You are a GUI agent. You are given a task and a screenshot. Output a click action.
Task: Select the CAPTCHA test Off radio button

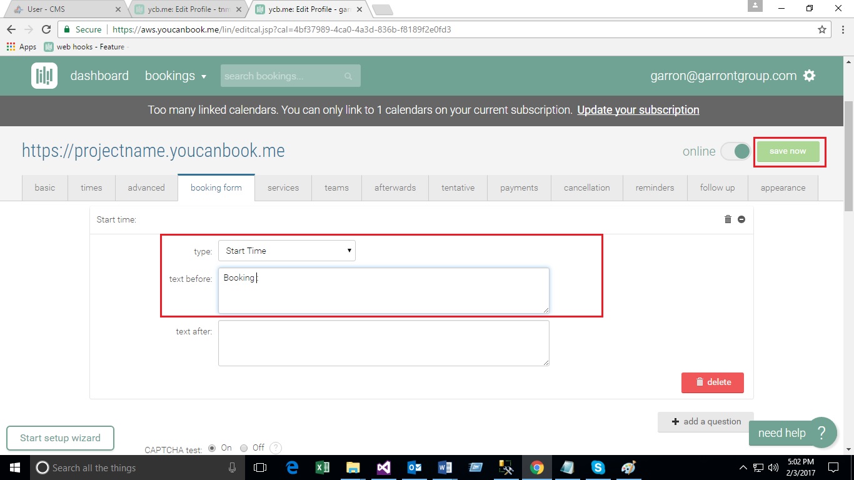click(244, 448)
